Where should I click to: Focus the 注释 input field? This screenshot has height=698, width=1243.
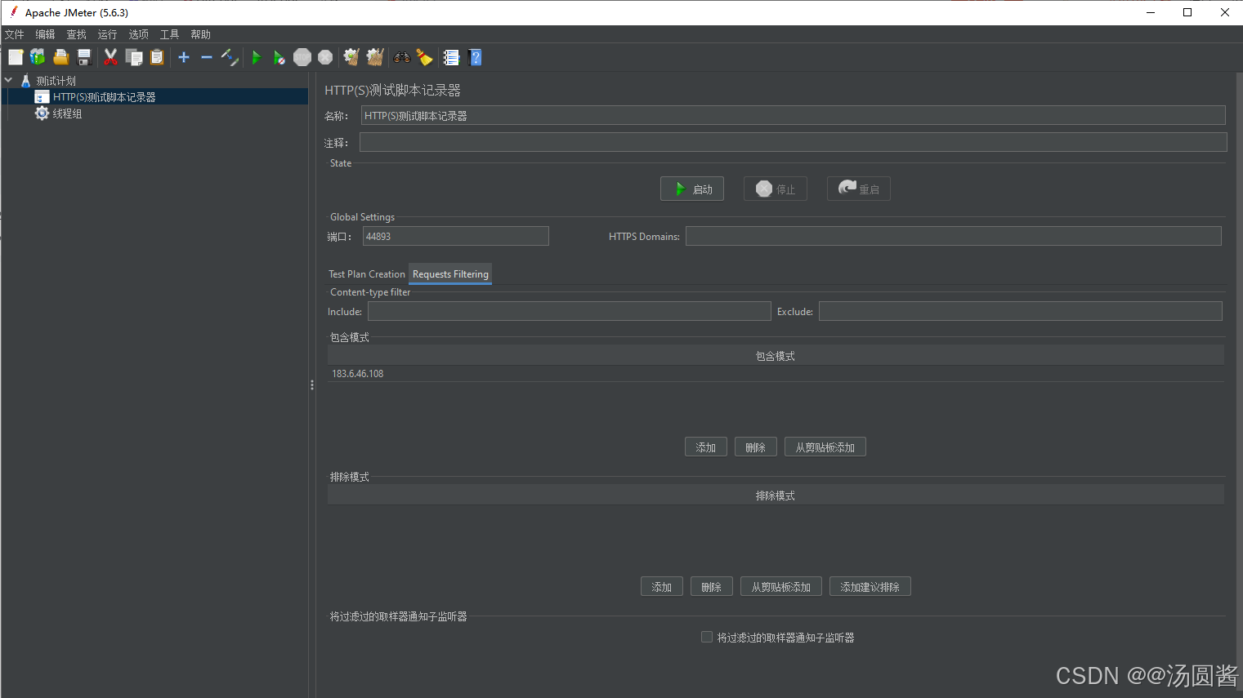pos(794,142)
